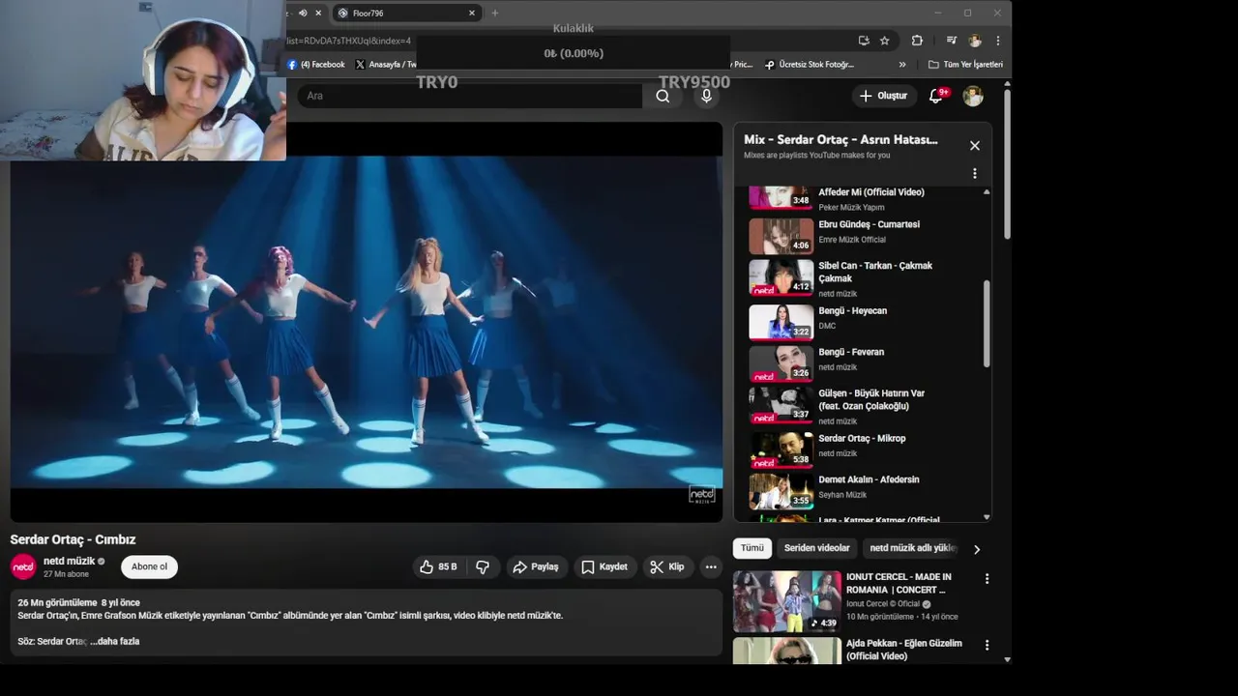Viewport: 1238px width, 696px height.
Task: Select Affeder Mi (Official Video) title
Action: [871, 192]
